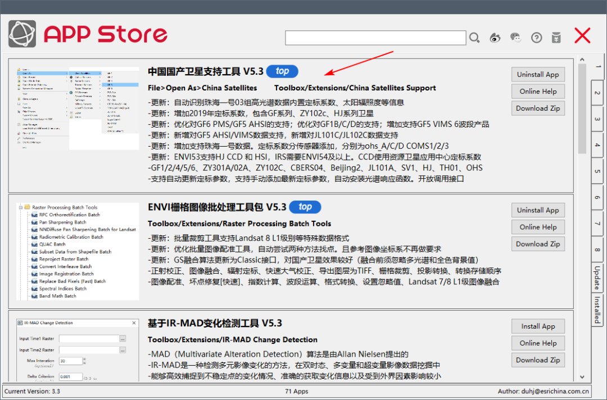Click the scroll down arrow

click(582, 377)
